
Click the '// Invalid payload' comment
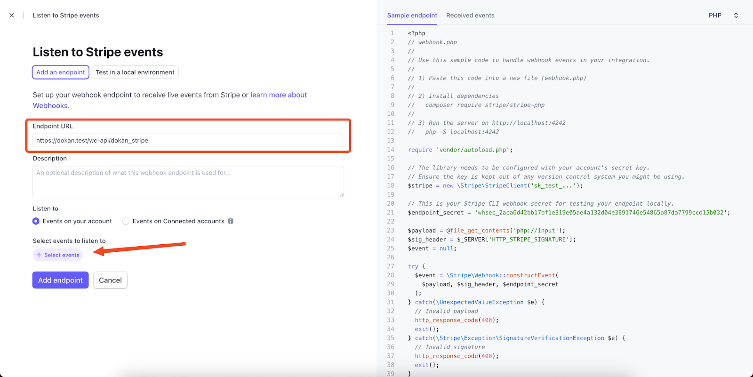tap(446, 311)
